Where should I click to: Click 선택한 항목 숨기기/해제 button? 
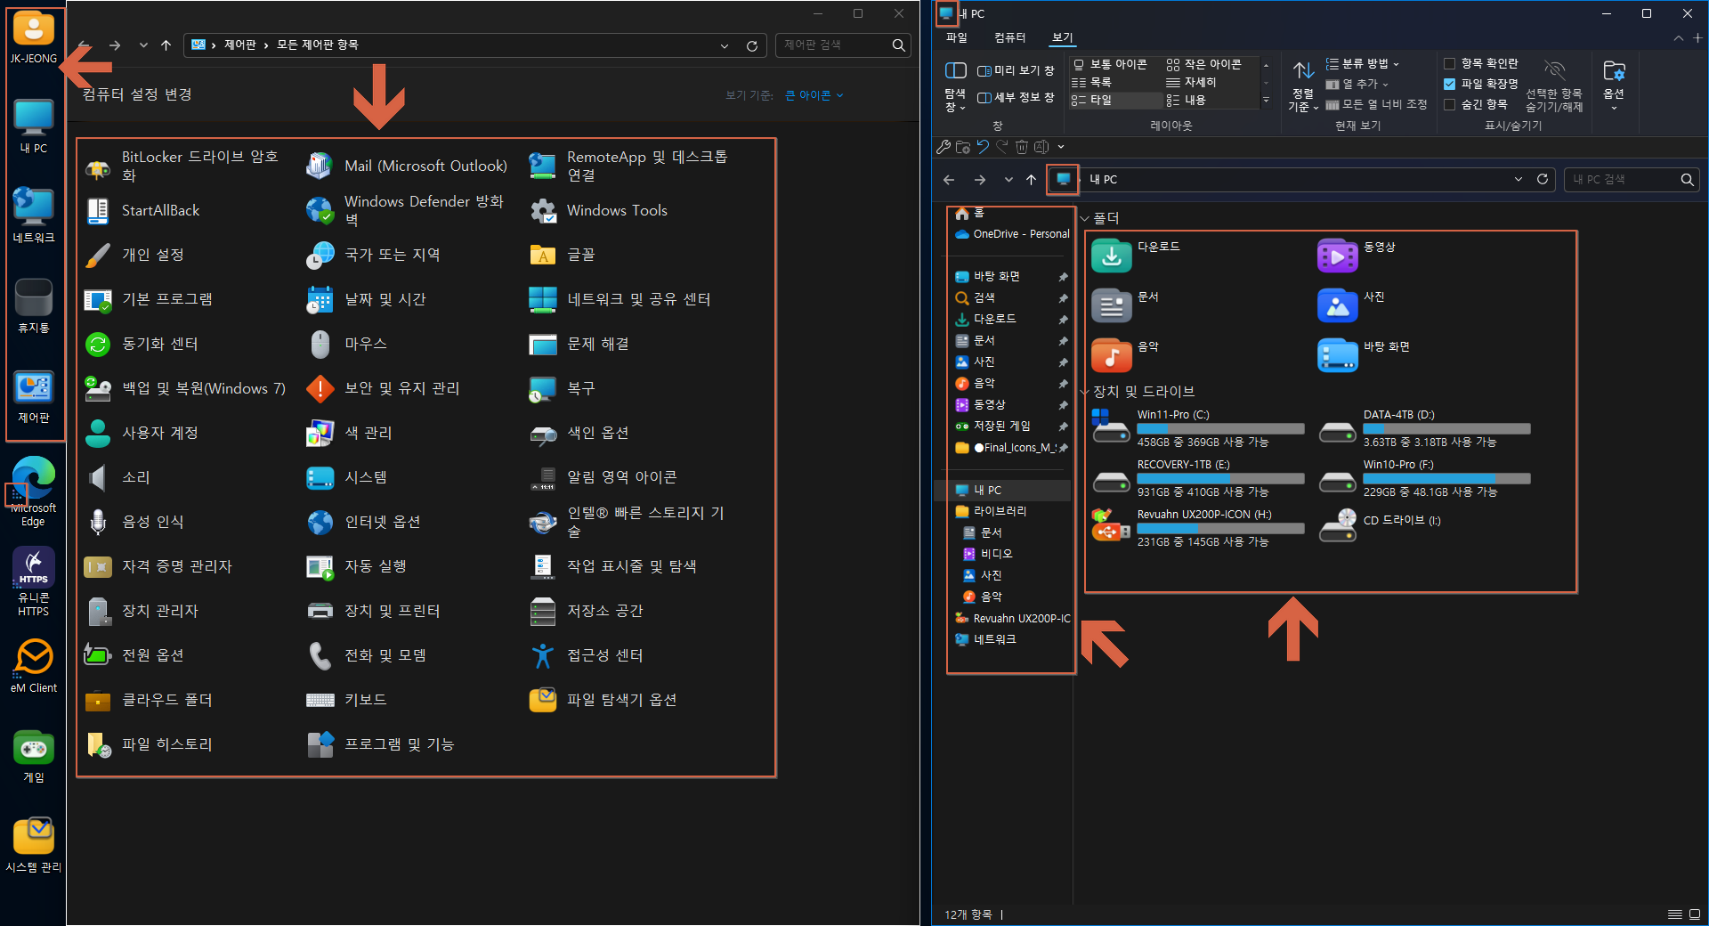click(1554, 86)
